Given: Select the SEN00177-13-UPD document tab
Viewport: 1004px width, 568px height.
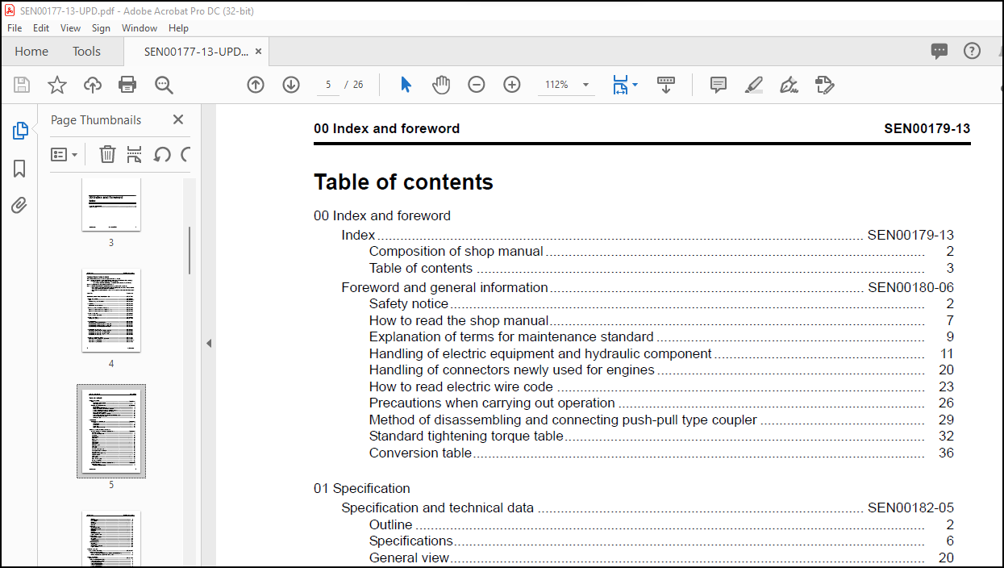Looking at the screenshot, I should coord(196,51).
